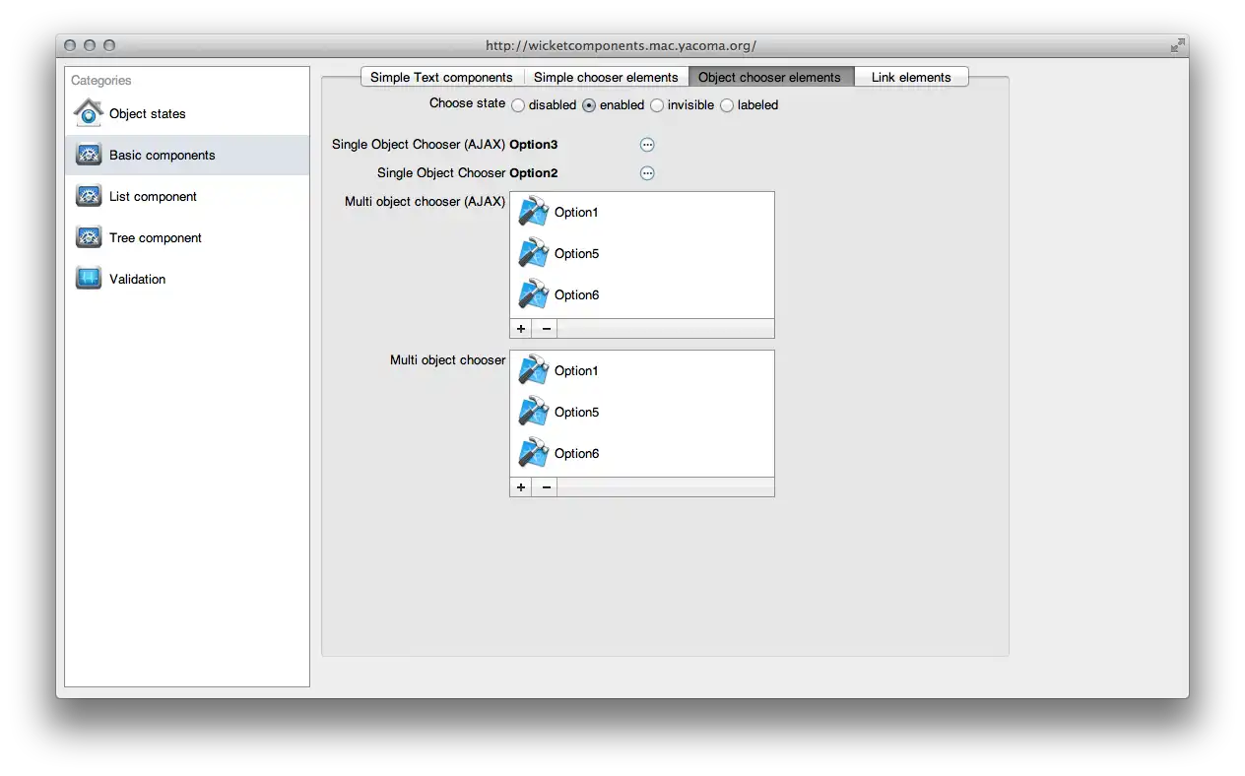Select the invisible state radio button
The image size is (1245, 776).
657,105
